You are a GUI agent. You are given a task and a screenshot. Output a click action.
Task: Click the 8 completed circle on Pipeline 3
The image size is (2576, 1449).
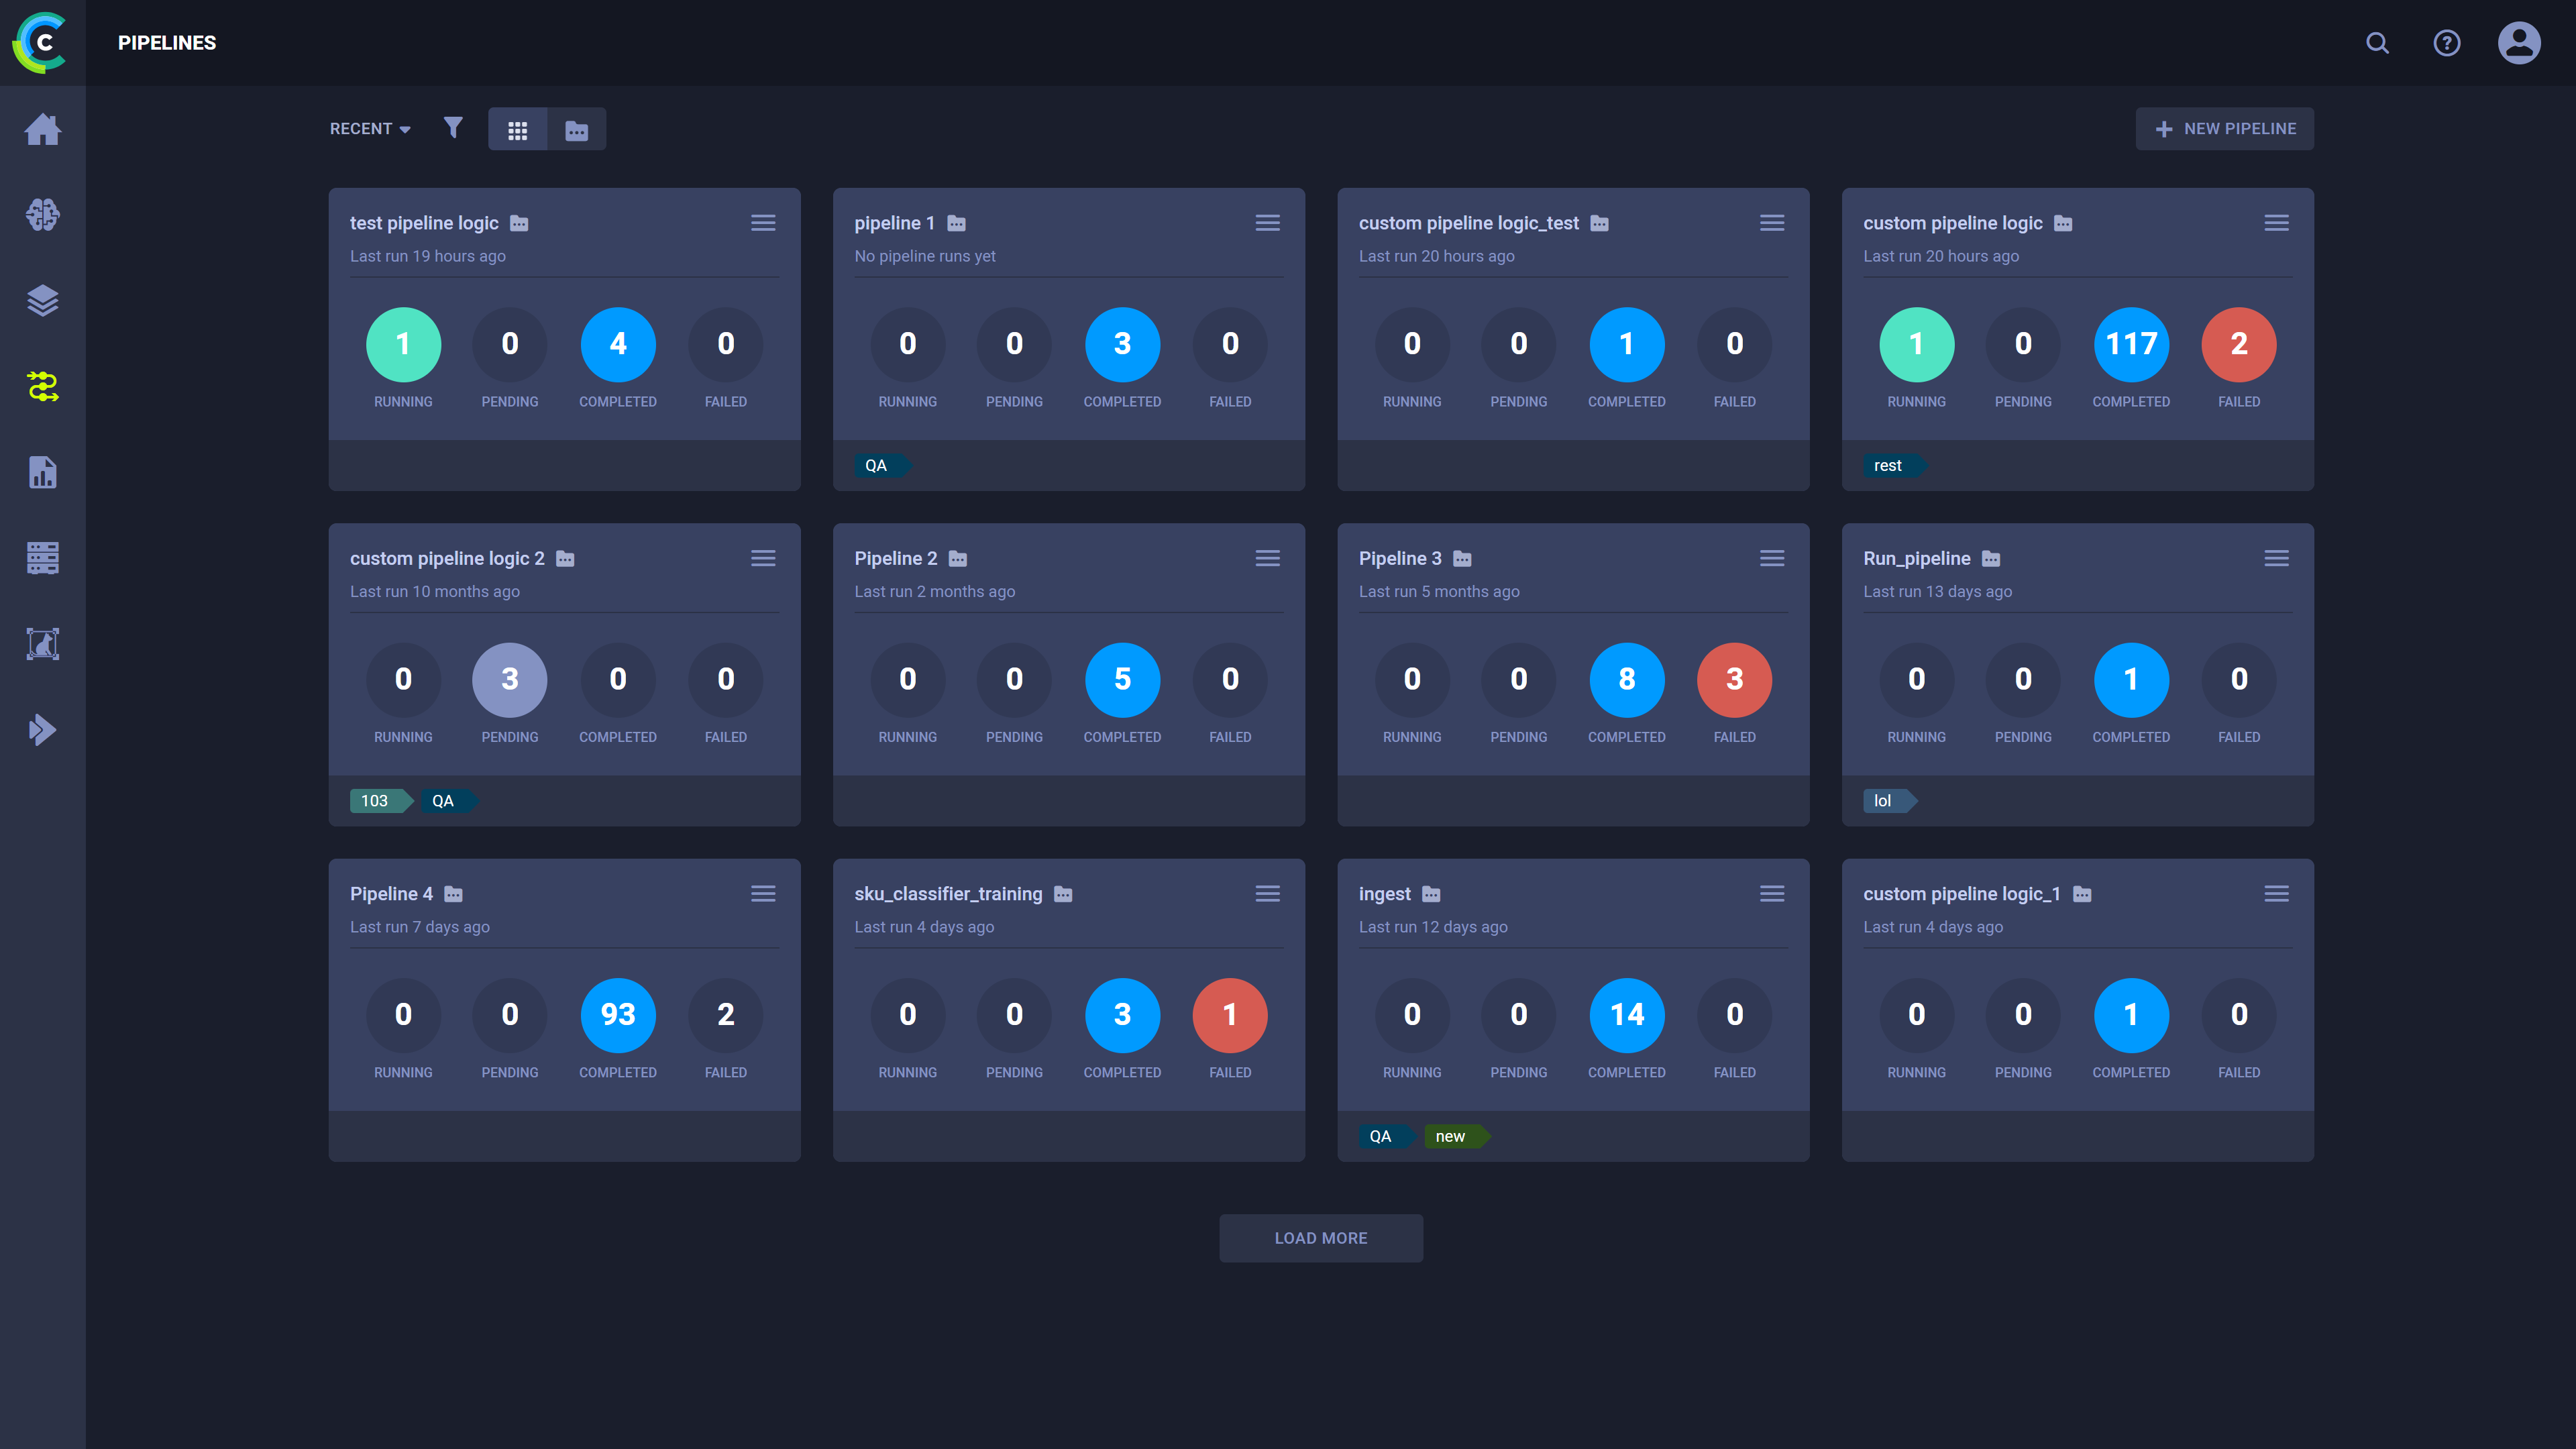(x=1627, y=680)
